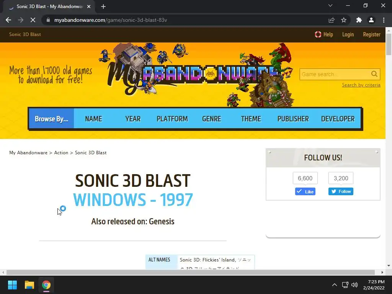Click the Chrome taskbar icon
Screen dimensions: 392x294
[x=46, y=285]
